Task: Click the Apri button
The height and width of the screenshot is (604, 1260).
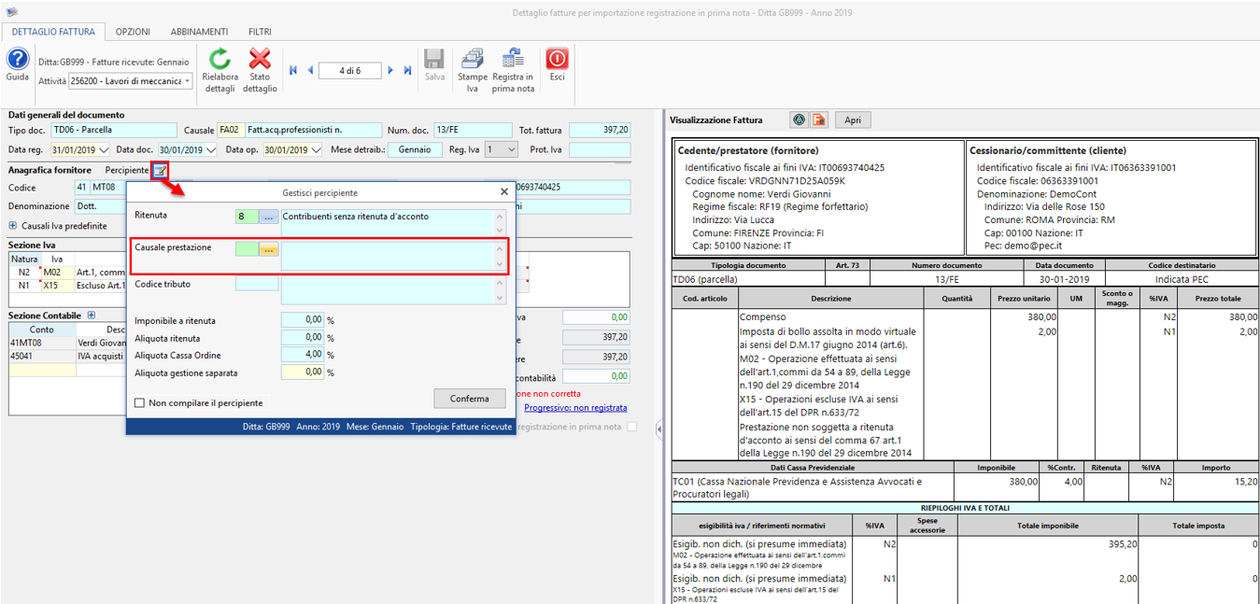Action: (853, 119)
